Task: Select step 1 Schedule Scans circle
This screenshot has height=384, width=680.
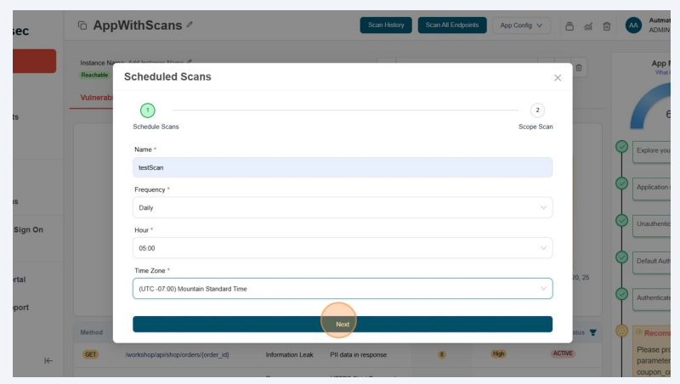Action: point(147,110)
